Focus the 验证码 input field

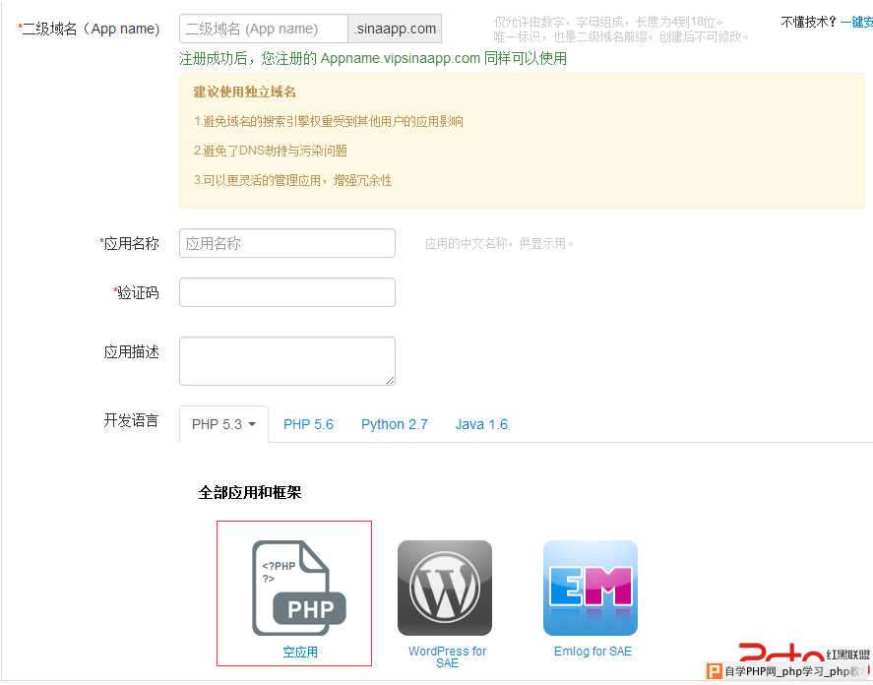[287, 292]
